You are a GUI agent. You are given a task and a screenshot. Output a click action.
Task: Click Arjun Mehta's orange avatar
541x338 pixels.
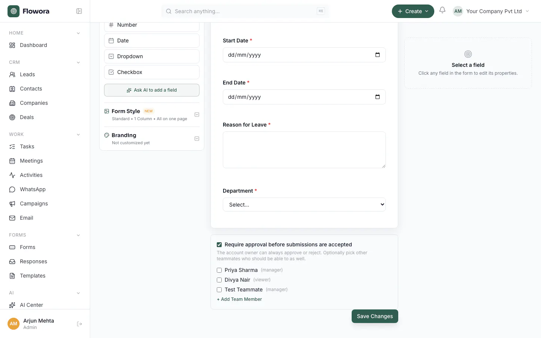(x=14, y=324)
